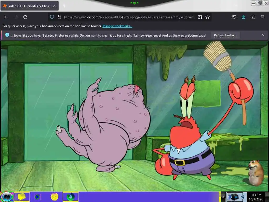Click the nick.com URL address field
269x202 pixels.
coord(129,17)
